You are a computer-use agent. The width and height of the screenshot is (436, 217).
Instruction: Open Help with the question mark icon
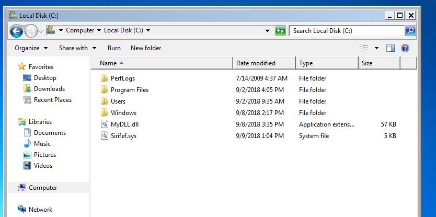405,48
